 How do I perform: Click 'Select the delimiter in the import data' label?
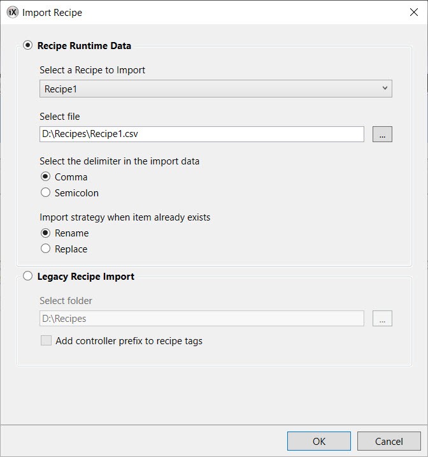click(x=119, y=161)
